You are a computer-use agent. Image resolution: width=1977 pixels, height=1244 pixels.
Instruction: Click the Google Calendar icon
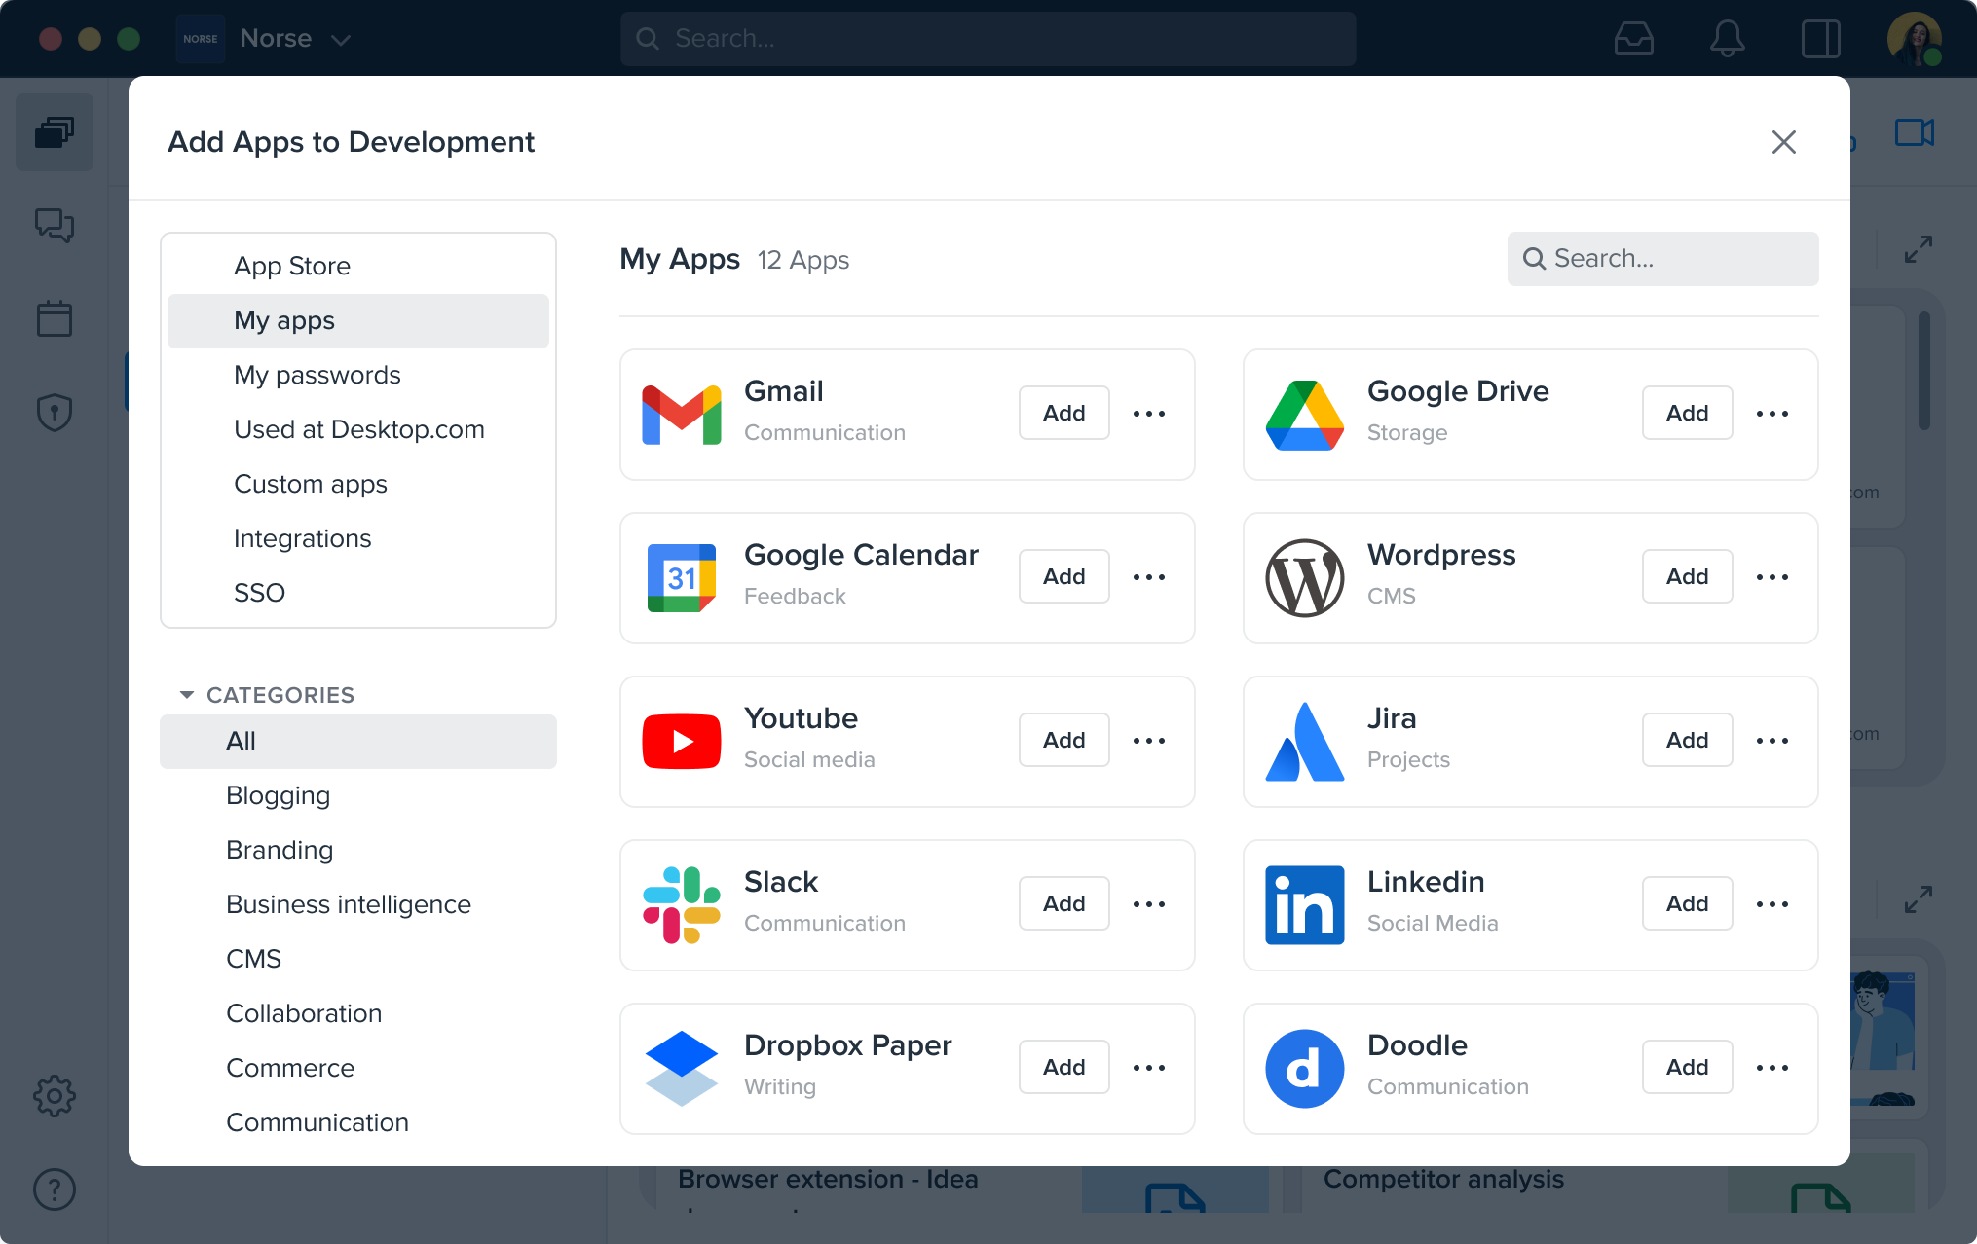click(x=681, y=576)
